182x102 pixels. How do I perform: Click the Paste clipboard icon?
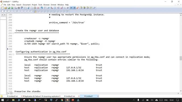(35, 8)
